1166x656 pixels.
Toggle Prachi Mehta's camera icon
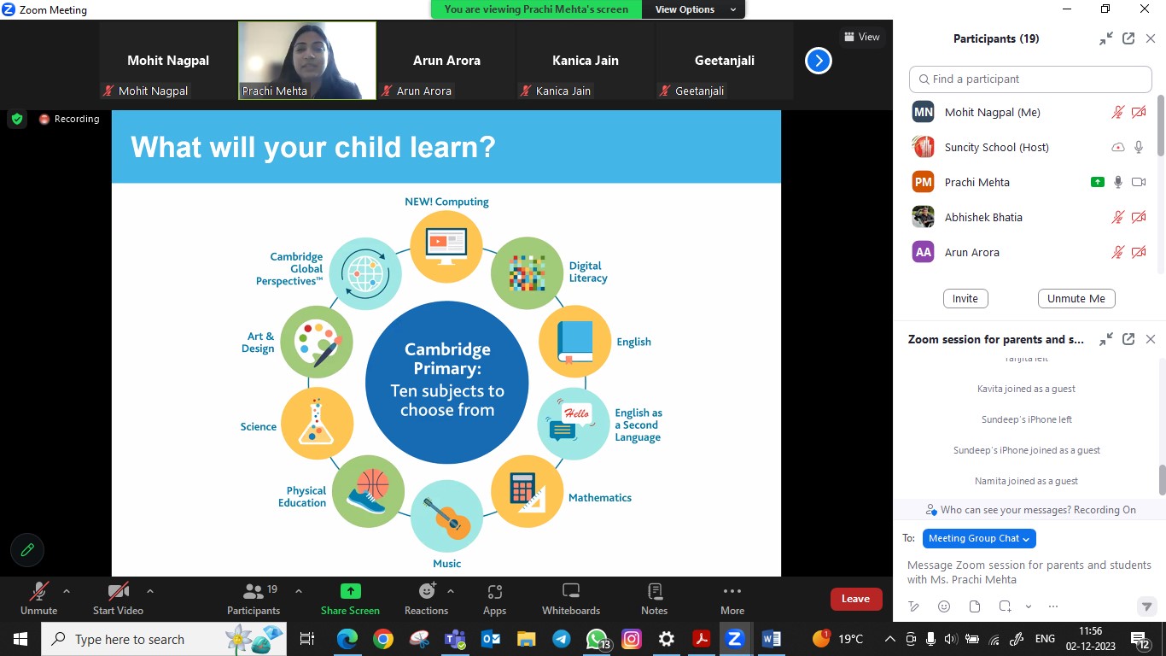(x=1139, y=182)
